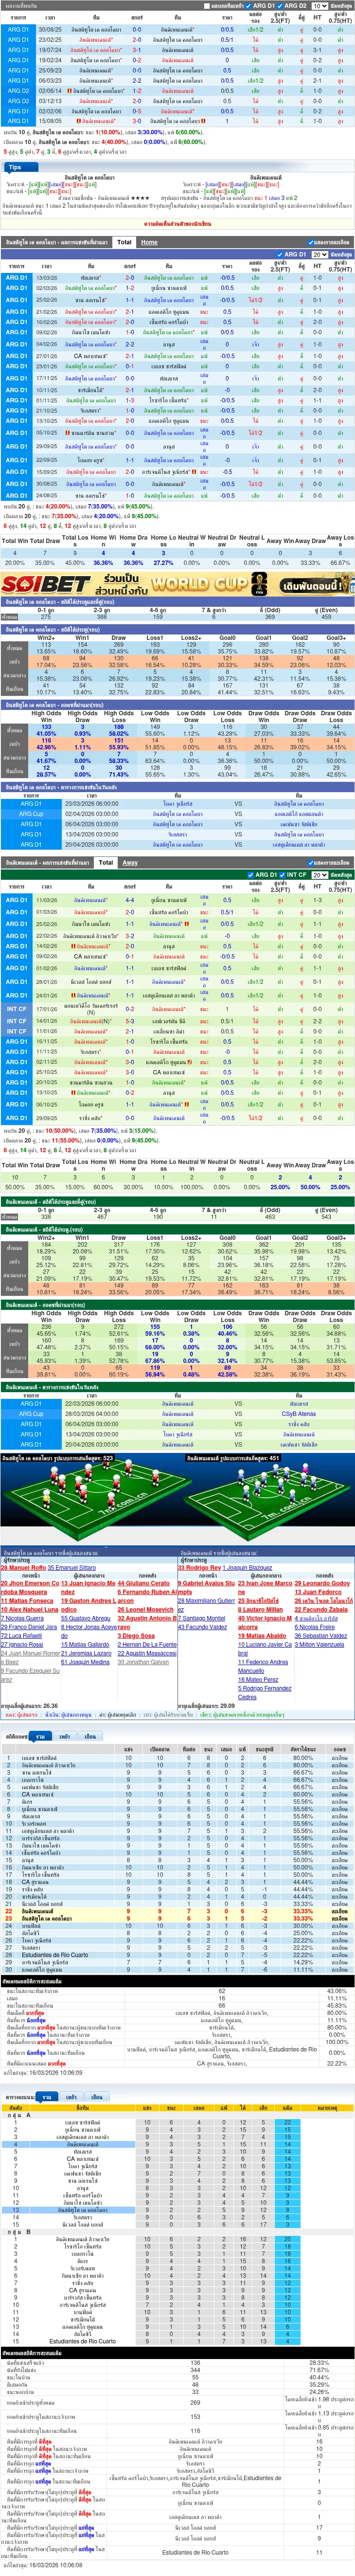Select the Home tab in home team results
The image size is (355, 2576).
(x=149, y=242)
